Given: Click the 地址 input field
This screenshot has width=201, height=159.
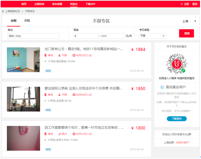Looking at the screenshot, I should [33, 36].
